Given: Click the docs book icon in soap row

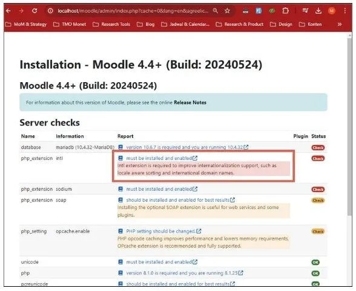Looking at the screenshot, I should 120,200.
